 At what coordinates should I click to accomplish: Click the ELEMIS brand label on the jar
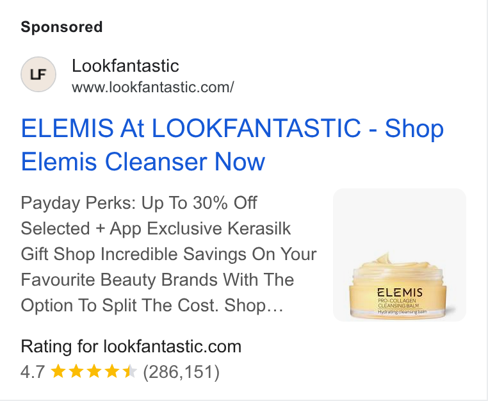pos(400,293)
